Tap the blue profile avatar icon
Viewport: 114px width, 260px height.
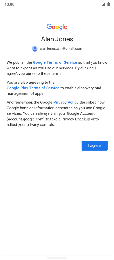[35, 49]
